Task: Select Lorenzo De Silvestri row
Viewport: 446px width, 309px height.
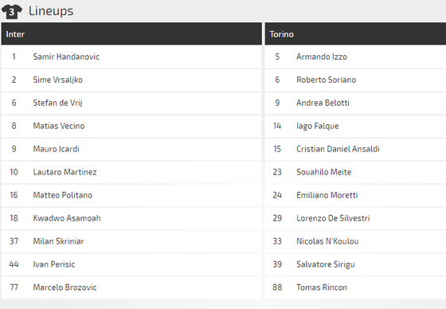Action: click(355, 218)
